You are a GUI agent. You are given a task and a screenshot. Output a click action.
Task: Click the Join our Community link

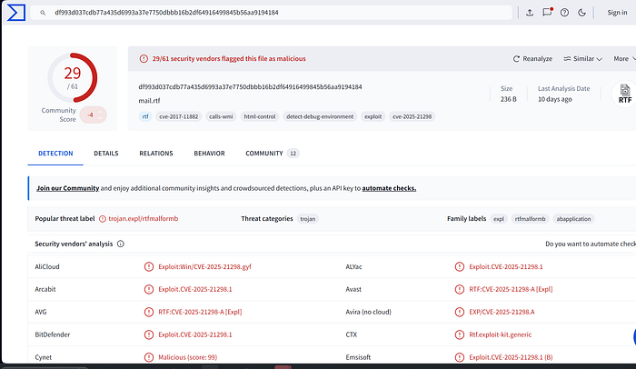point(68,188)
